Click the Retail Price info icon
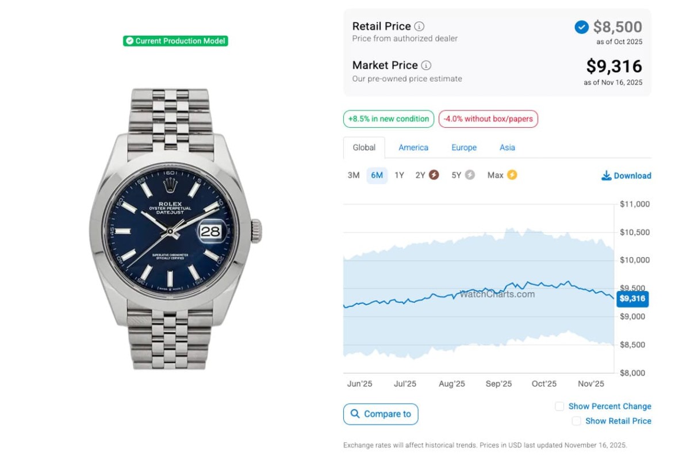690x456 pixels. tap(420, 26)
